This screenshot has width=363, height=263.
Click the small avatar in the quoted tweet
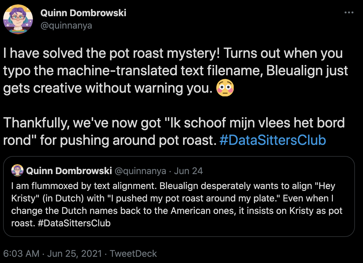coord(17,170)
